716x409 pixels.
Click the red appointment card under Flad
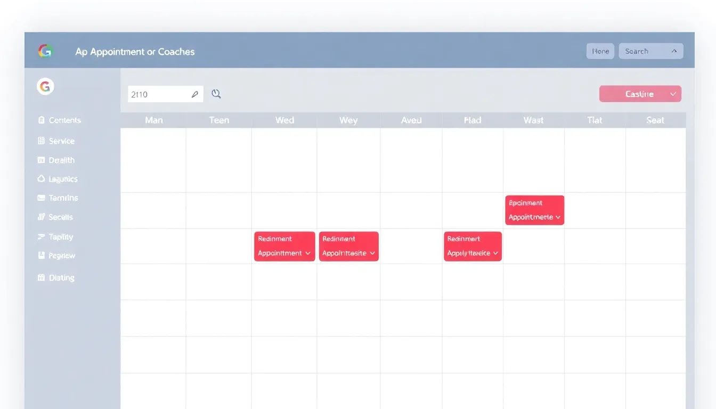[473, 246]
